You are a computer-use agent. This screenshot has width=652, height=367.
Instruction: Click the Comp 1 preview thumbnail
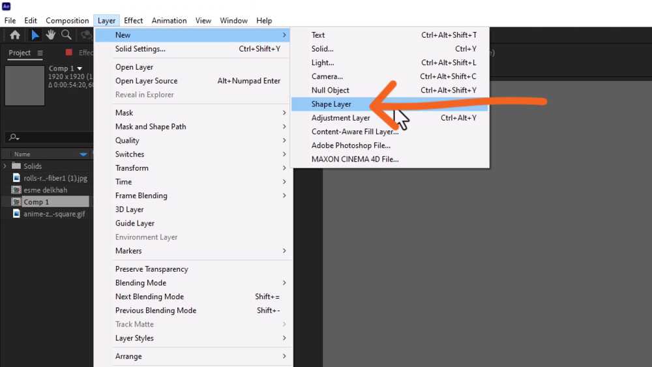pyautogui.click(x=25, y=85)
